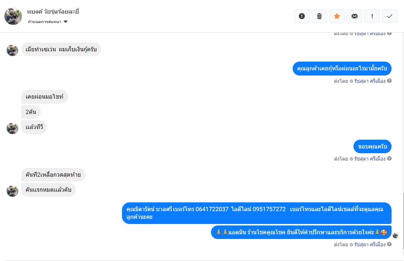
Task: Click customer name แบงค์ วัยรุ่นร้อยละยี่
Action: coord(53,12)
